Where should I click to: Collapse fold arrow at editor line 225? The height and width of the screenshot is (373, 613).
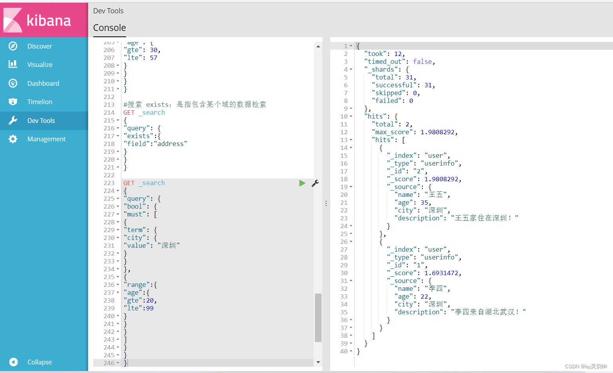pyautogui.click(x=118, y=199)
